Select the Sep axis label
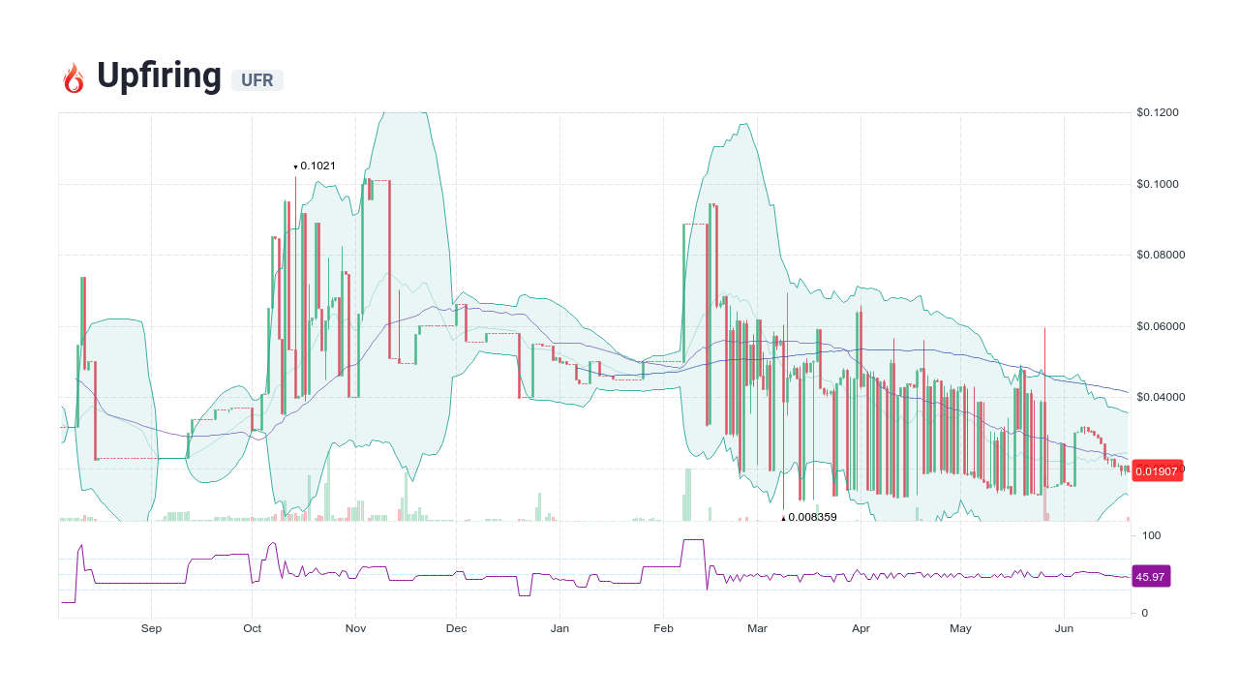 pyautogui.click(x=151, y=628)
